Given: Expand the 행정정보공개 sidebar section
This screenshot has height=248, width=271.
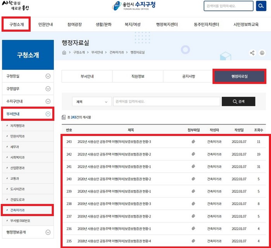Looking at the screenshot, I should click(48, 232).
